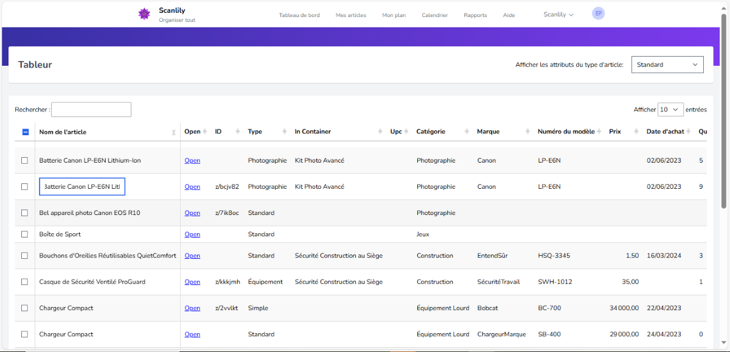Go to Tableau de bord menu
Screen dimensions: 730x352
[x=299, y=15]
